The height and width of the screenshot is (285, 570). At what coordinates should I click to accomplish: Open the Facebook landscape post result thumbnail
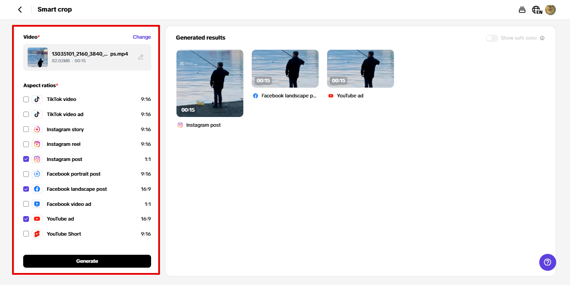(285, 68)
